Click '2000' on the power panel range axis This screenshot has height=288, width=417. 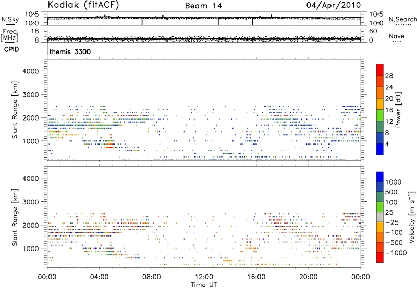click(x=30, y=117)
